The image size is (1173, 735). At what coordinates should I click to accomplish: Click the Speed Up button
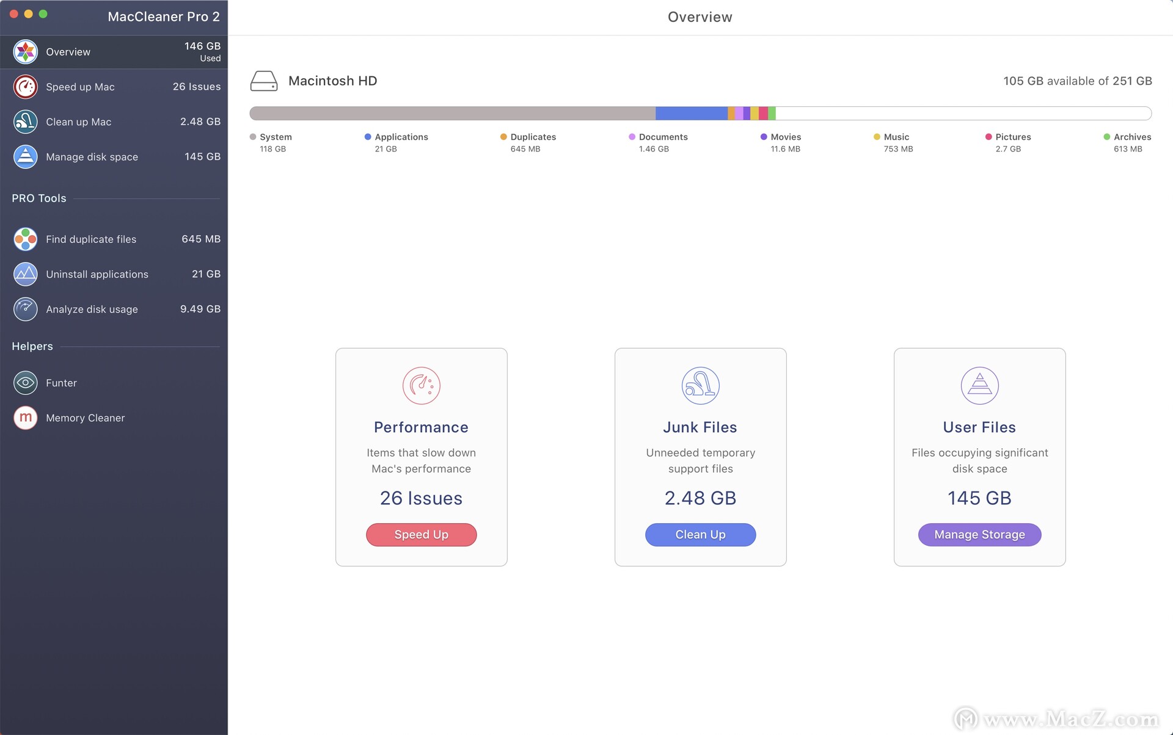(420, 534)
